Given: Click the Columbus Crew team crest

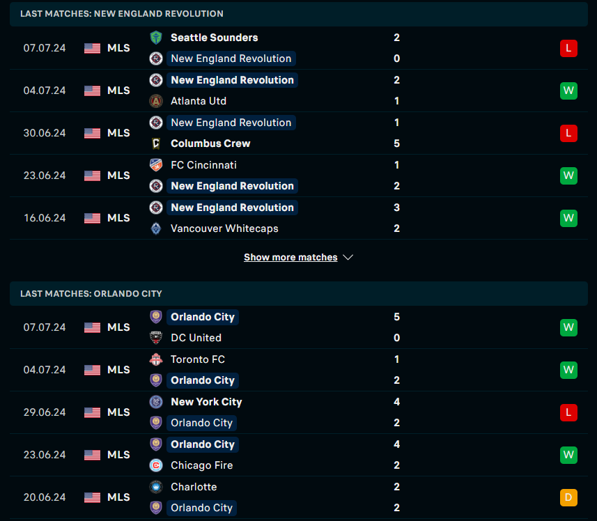Looking at the screenshot, I should click(x=156, y=143).
